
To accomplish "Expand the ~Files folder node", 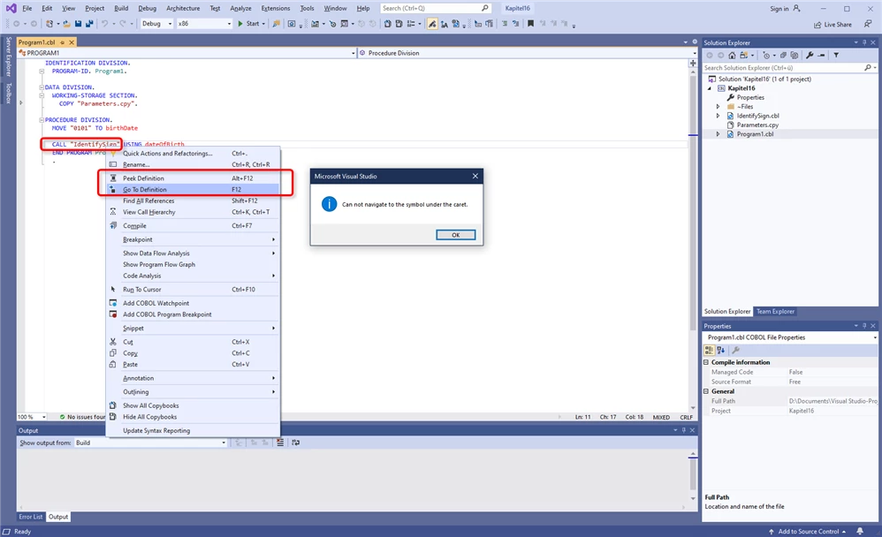I will point(718,106).
